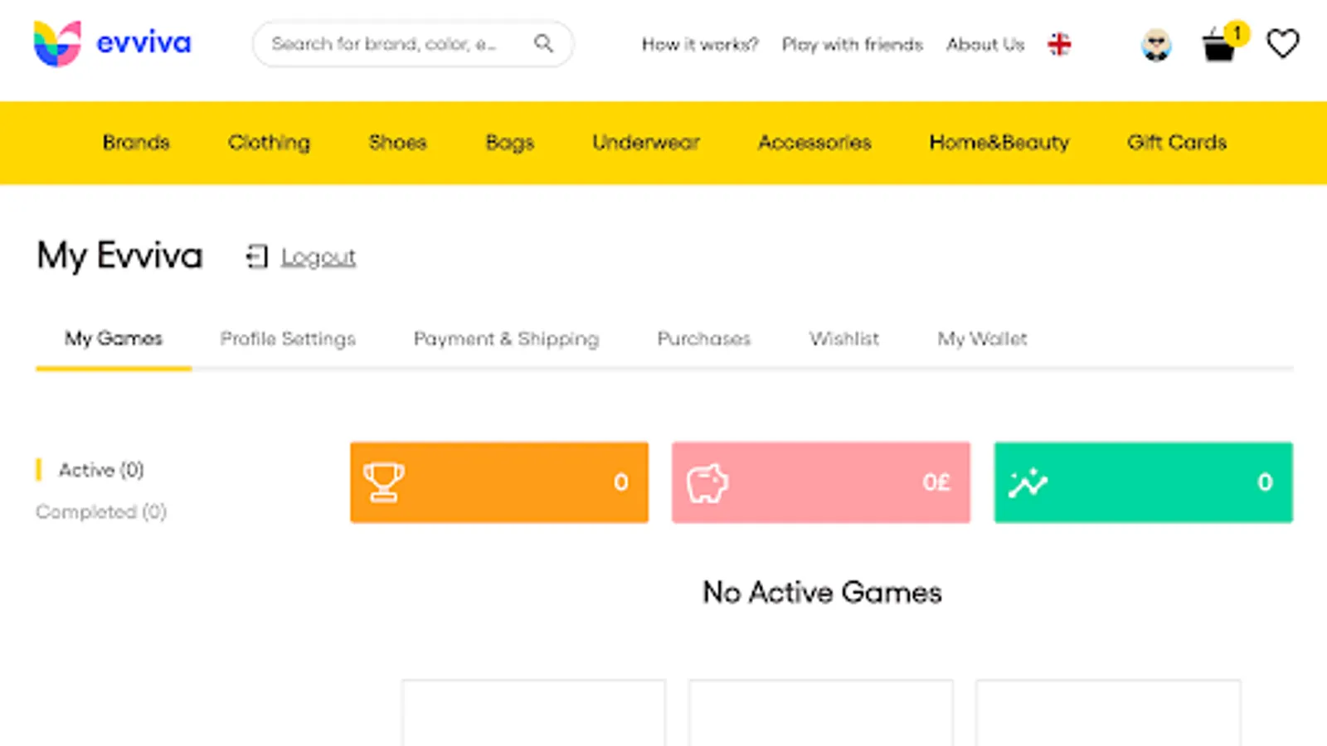This screenshot has width=1327, height=746.
Task: Click the piggy bank icon
Action: click(707, 482)
